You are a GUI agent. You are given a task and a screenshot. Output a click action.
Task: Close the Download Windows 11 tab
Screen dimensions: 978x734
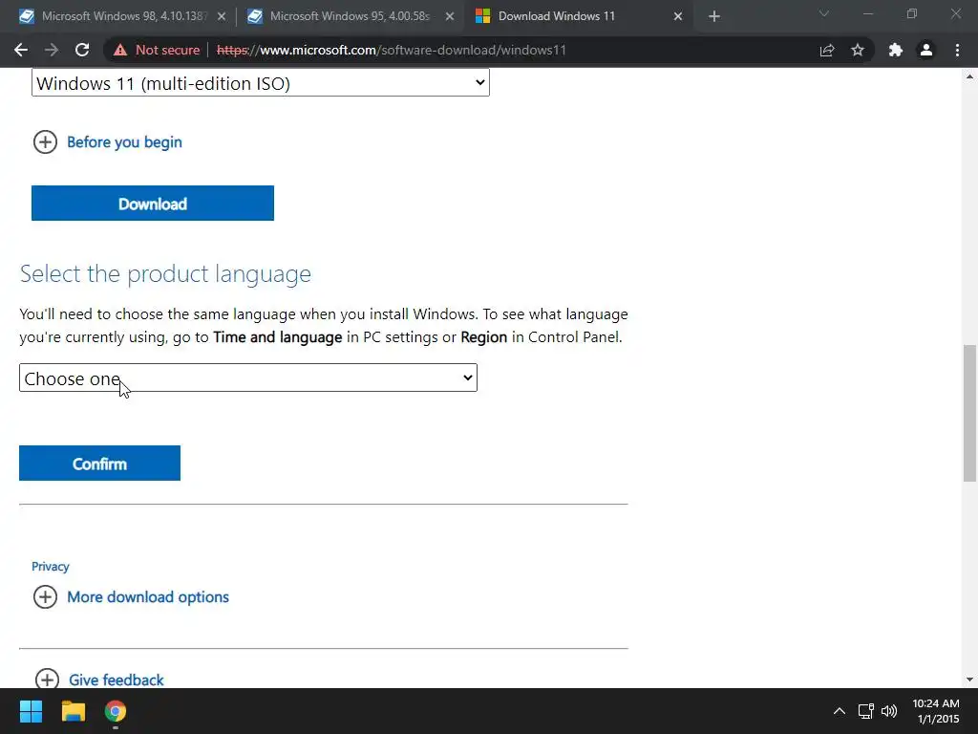coord(678,16)
